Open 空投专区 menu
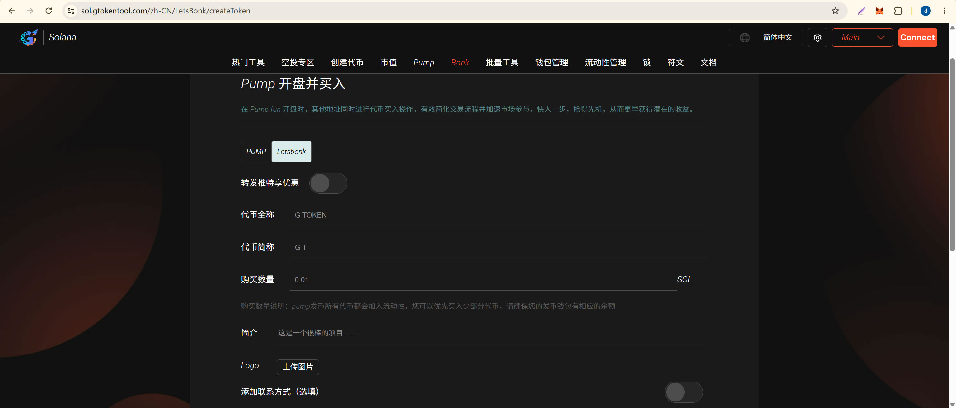 297,62
